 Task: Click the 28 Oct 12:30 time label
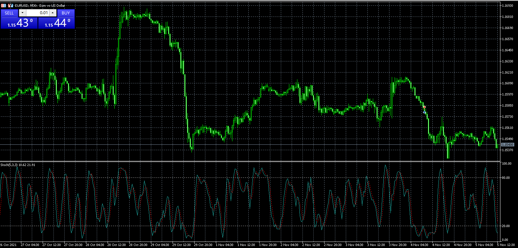coord(117,245)
